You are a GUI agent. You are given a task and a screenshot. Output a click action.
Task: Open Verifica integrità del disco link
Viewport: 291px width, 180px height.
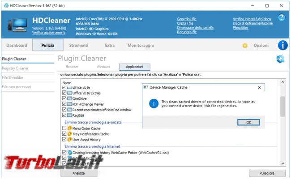[252, 19]
